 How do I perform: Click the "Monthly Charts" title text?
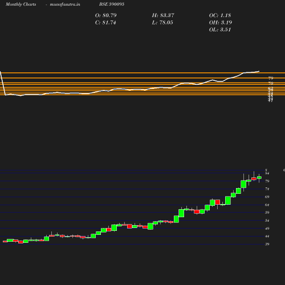[x=21, y=4]
